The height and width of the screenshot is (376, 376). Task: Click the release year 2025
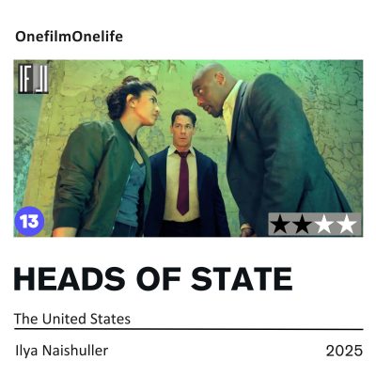(x=344, y=351)
